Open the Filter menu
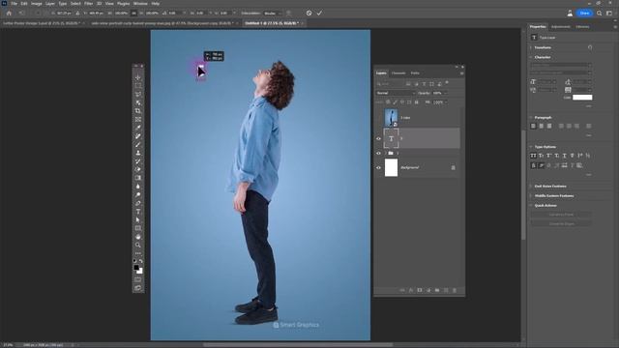This screenshot has height=348, width=619. coord(88,4)
